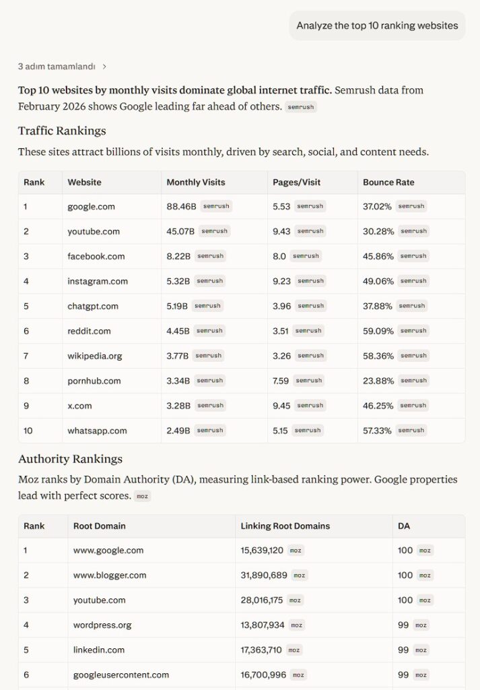Click the semrush badge on youtube.com's bounce rate

pos(412,231)
